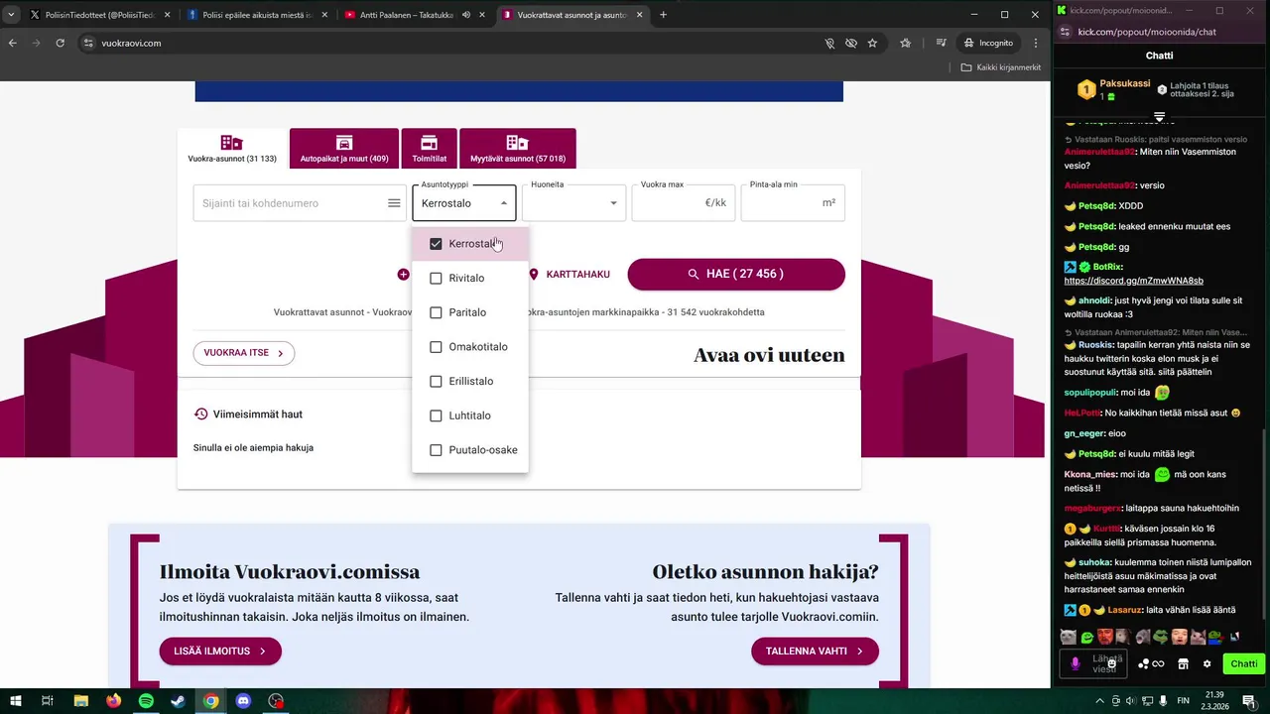
Task: Uncheck the Kerrostalo checkbox
Action: coord(436,244)
